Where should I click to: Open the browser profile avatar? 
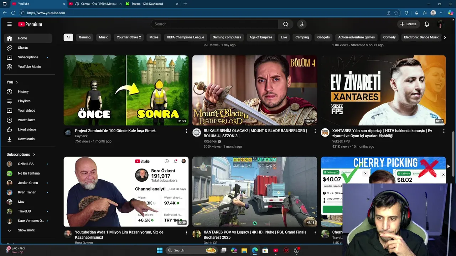433,13
